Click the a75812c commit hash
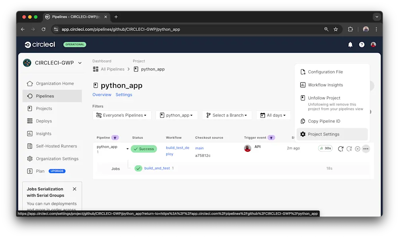 pyautogui.click(x=203, y=156)
